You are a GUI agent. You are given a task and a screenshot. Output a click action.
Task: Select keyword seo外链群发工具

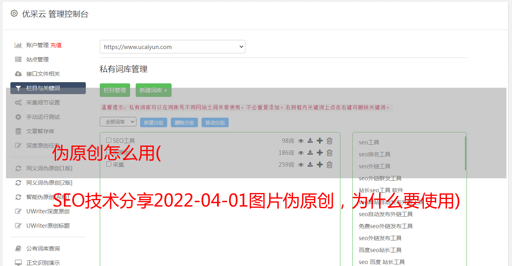coord(380,178)
